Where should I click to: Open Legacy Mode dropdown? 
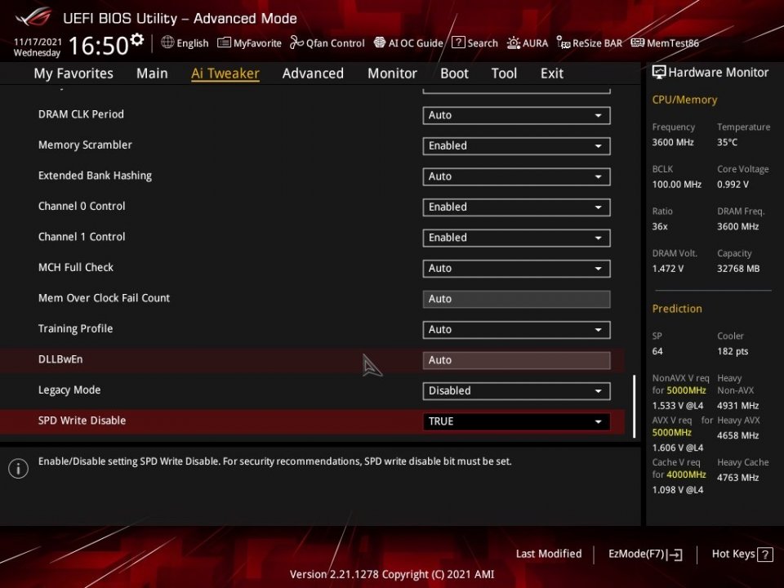(516, 391)
